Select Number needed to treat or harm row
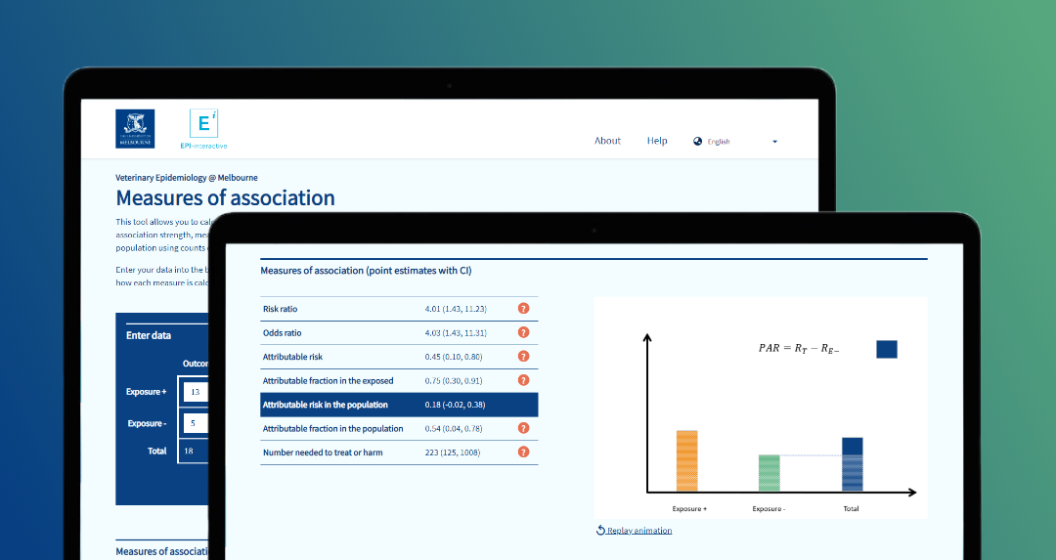Viewport: 1056px width, 560px height. pyautogui.click(x=399, y=452)
